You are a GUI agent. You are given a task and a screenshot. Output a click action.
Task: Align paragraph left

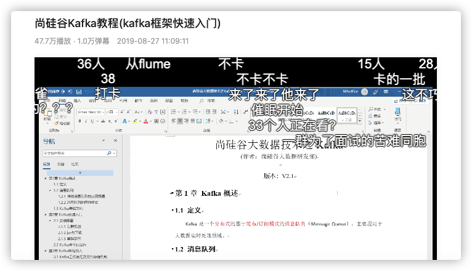point(174,121)
